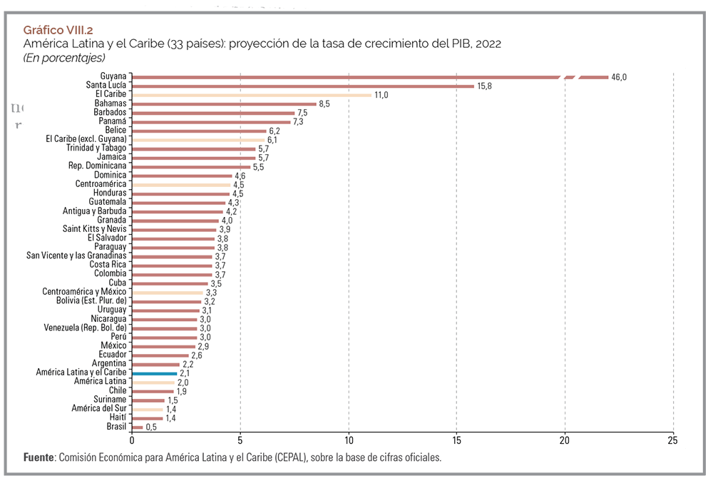713x481 pixels.
Task: Click the Guyana bar in the chart
Action: coord(342,77)
